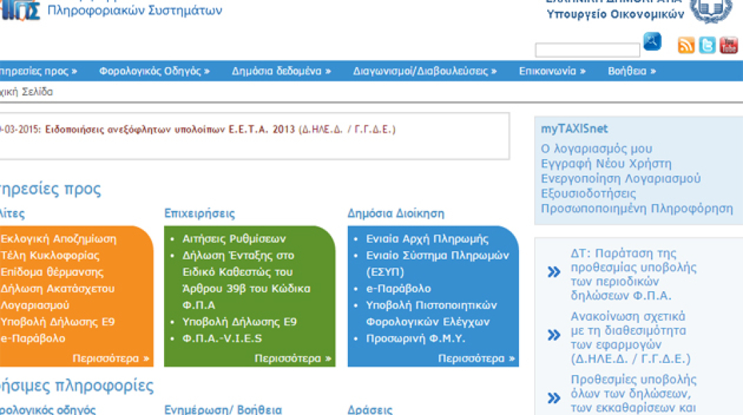Screen dimensions: 743x415
Task: Open Περισσότερα in the orange citizens box
Action: click(x=111, y=358)
